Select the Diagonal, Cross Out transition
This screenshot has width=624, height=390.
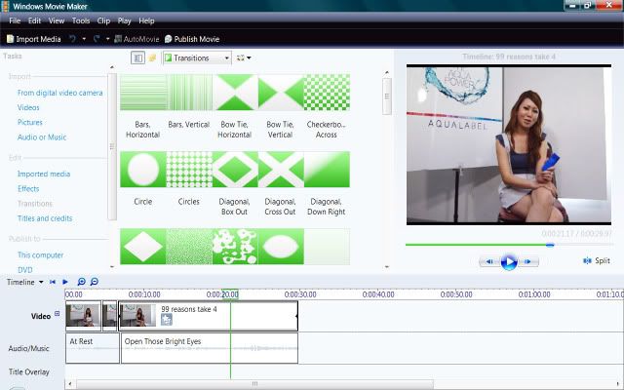(281, 170)
